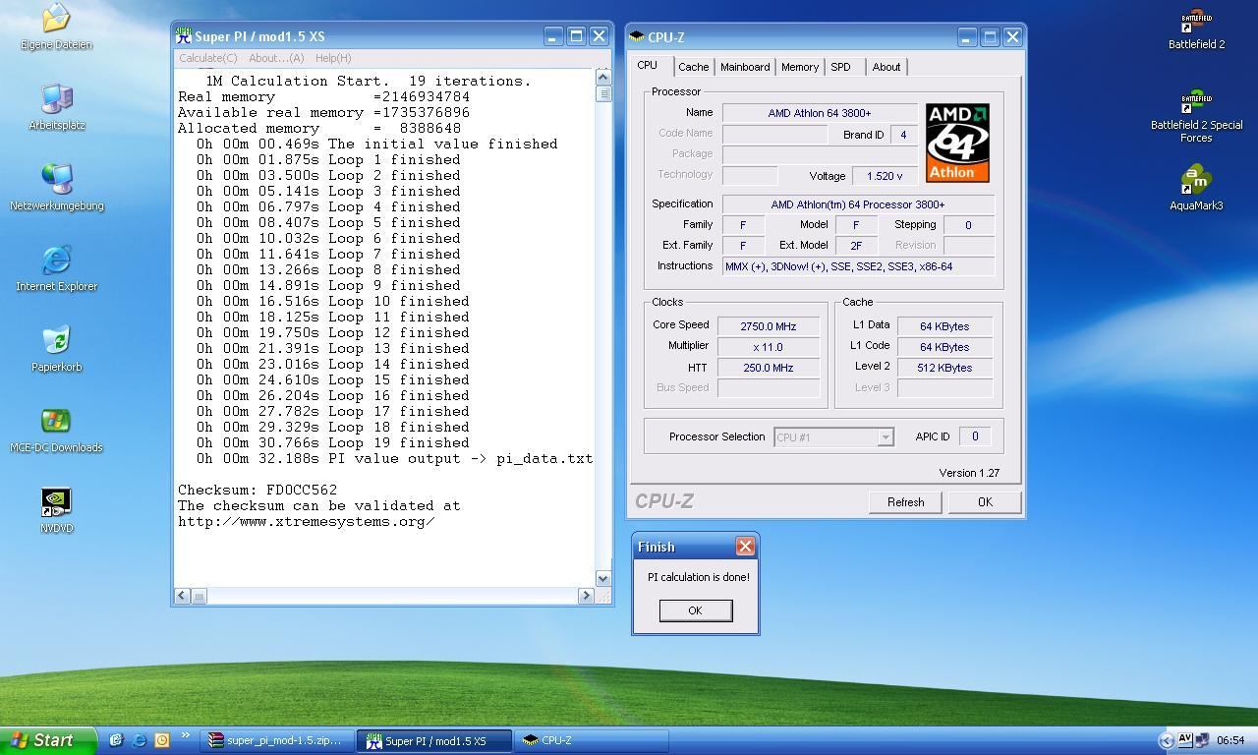Click the Core Speed 2750.0 MHz field

tap(769, 325)
